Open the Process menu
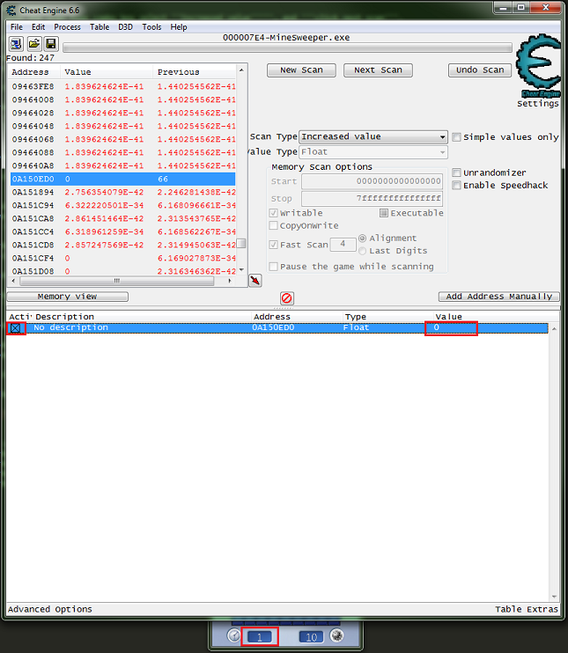Image resolution: width=568 pixels, height=653 pixels. click(67, 27)
